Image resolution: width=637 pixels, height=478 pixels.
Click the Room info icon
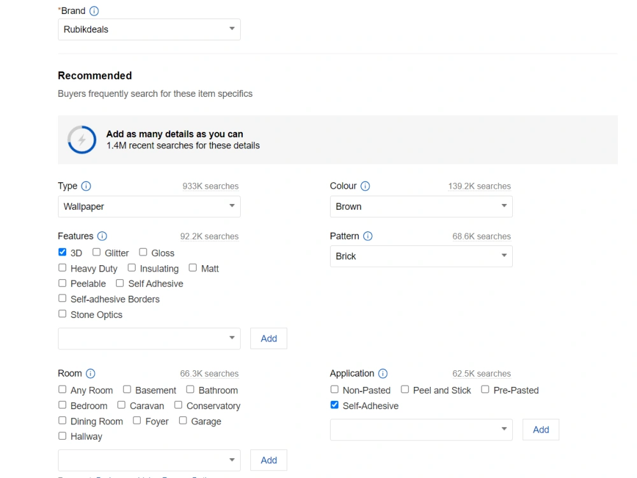[90, 373]
